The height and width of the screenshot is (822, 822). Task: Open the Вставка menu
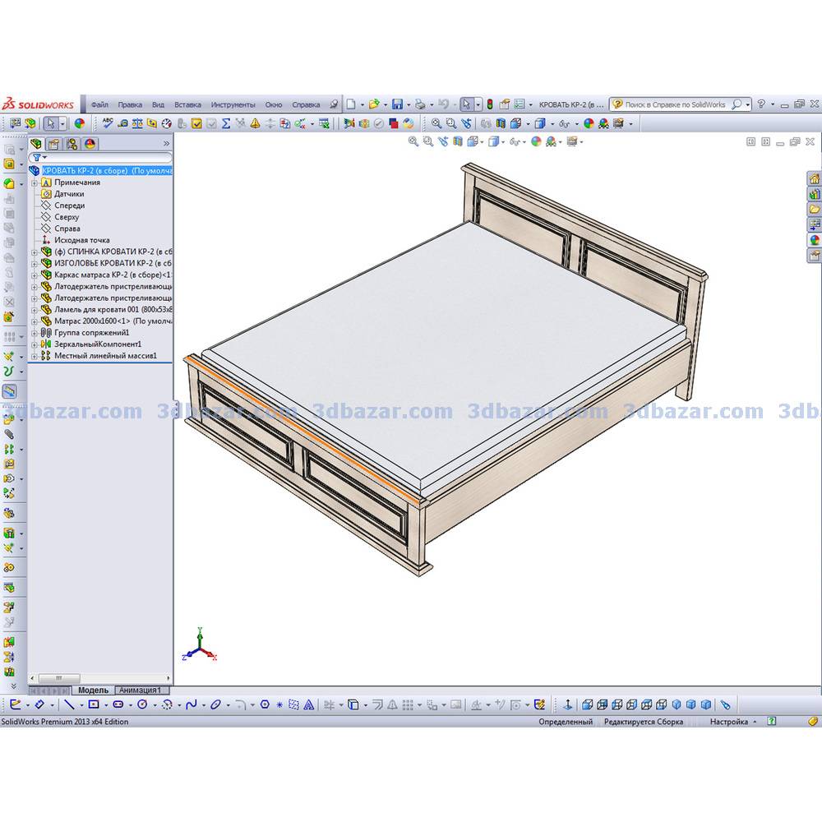187,105
